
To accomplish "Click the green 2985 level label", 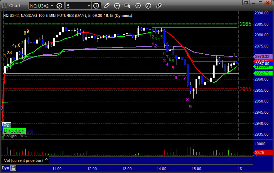I will [246, 24].
